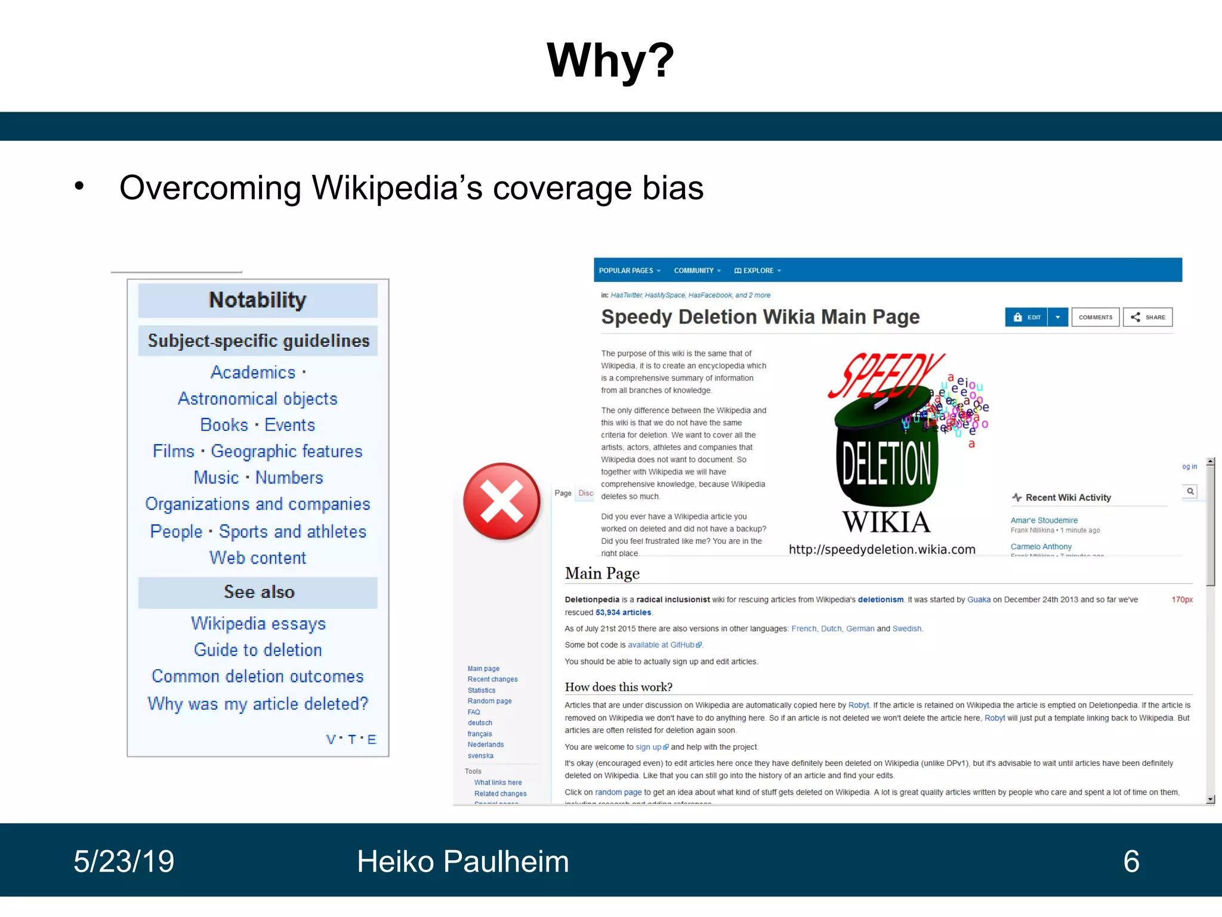Open the HasFacebook category link

click(709, 295)
